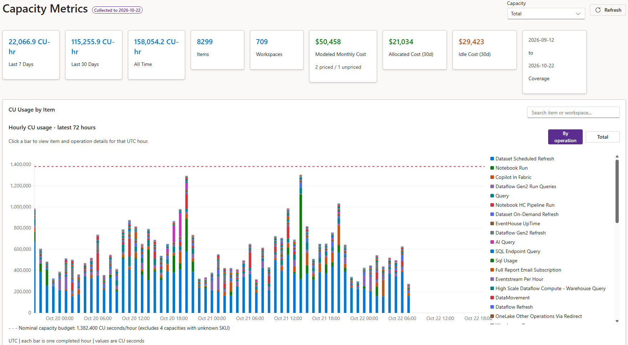Click the Hourly CU usage - latest 72 hours subtitle
Viewport: 628px width, 345px height.
click(x=52, y=128)
